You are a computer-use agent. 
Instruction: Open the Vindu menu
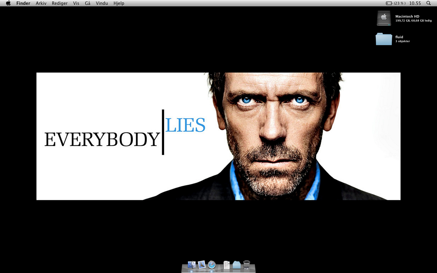pyautogui.click(x=102, y=3)
